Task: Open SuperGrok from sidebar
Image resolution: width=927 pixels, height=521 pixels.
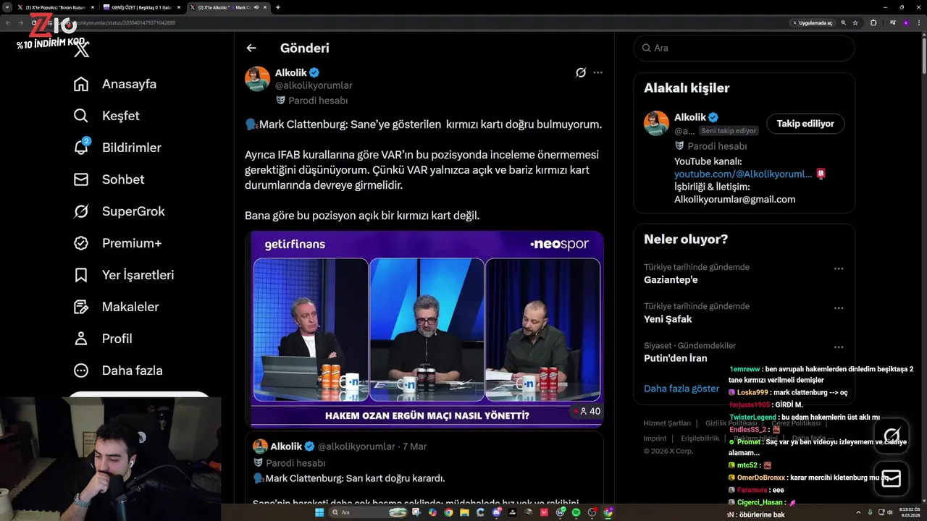Action: (119, 211)
